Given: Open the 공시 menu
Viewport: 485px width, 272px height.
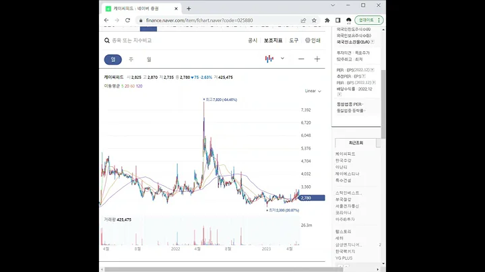Looking at the screenshot, I should (x=253, y=40).
